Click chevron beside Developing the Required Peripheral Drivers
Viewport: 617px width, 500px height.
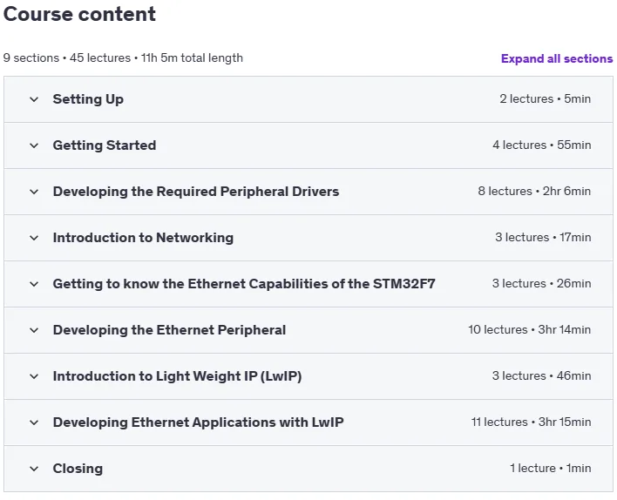[34, 192]
